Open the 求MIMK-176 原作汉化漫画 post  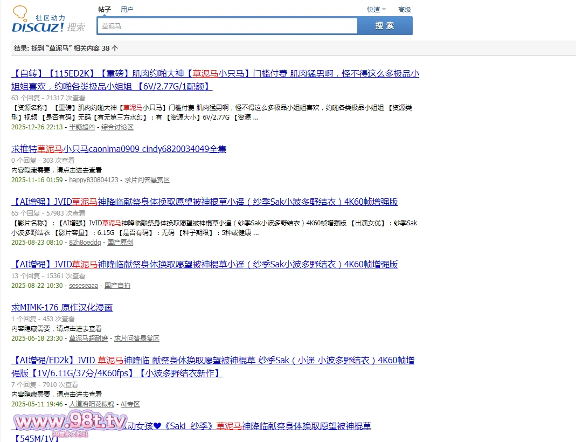pyautogui.click(x=62, y=308)
